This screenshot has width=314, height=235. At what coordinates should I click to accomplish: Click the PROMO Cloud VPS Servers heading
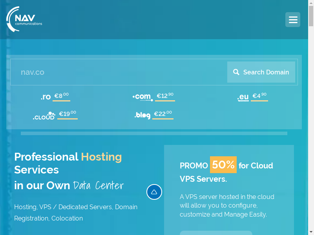pos(226,172)
